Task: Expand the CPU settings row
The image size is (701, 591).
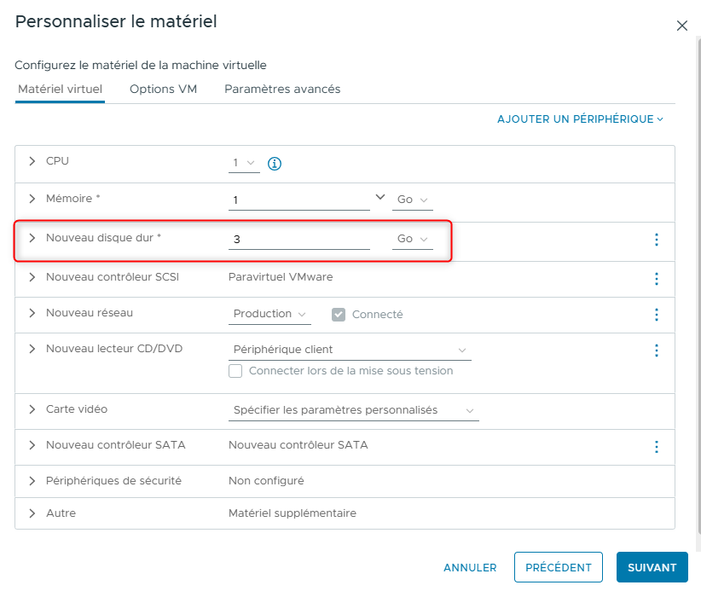Action: 32,161
